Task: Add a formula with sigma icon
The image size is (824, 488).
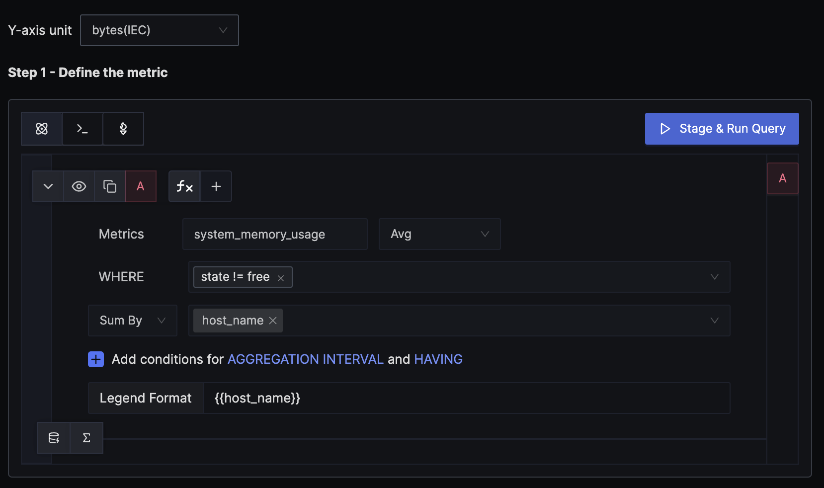Action: [86, 438]
